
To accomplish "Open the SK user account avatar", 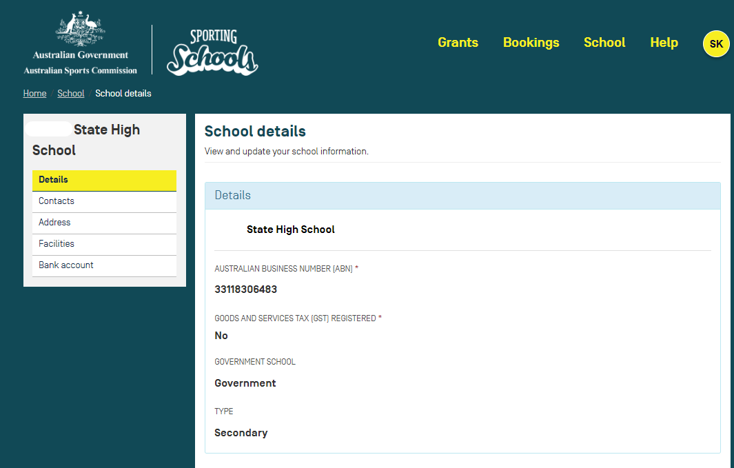I will click(716, 43).
